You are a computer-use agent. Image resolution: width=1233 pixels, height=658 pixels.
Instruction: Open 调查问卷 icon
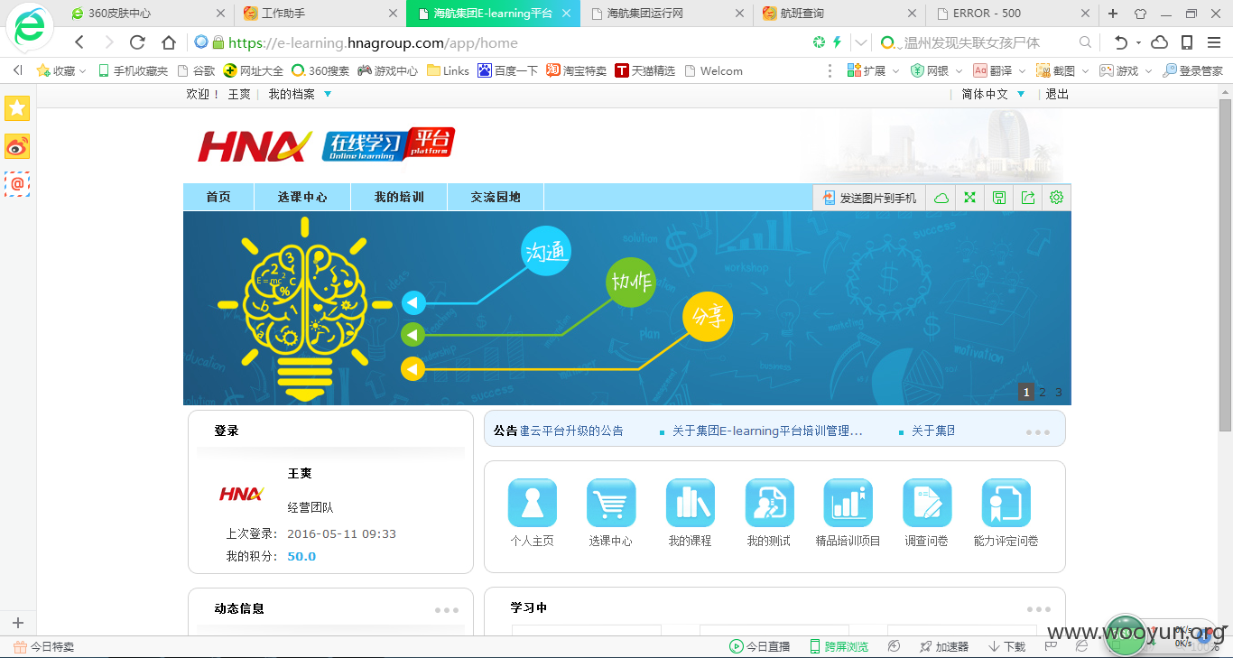[x=927, y=503]
